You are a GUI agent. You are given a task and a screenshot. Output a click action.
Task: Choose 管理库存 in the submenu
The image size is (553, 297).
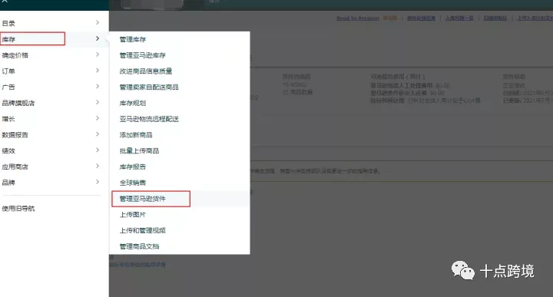click(133, 39)
